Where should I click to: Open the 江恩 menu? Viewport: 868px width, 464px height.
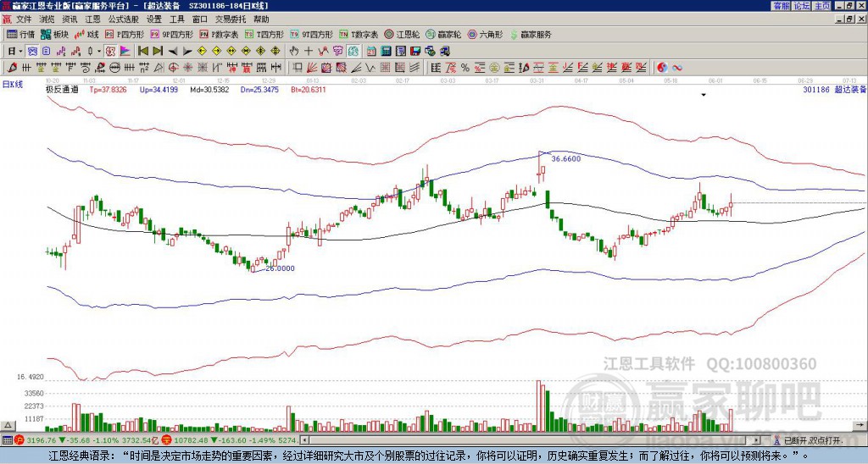click(x=92, y=19)
